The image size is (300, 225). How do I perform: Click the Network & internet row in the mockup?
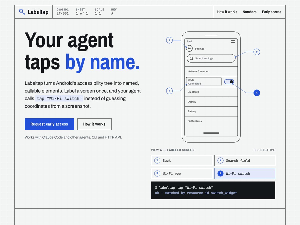211,71
